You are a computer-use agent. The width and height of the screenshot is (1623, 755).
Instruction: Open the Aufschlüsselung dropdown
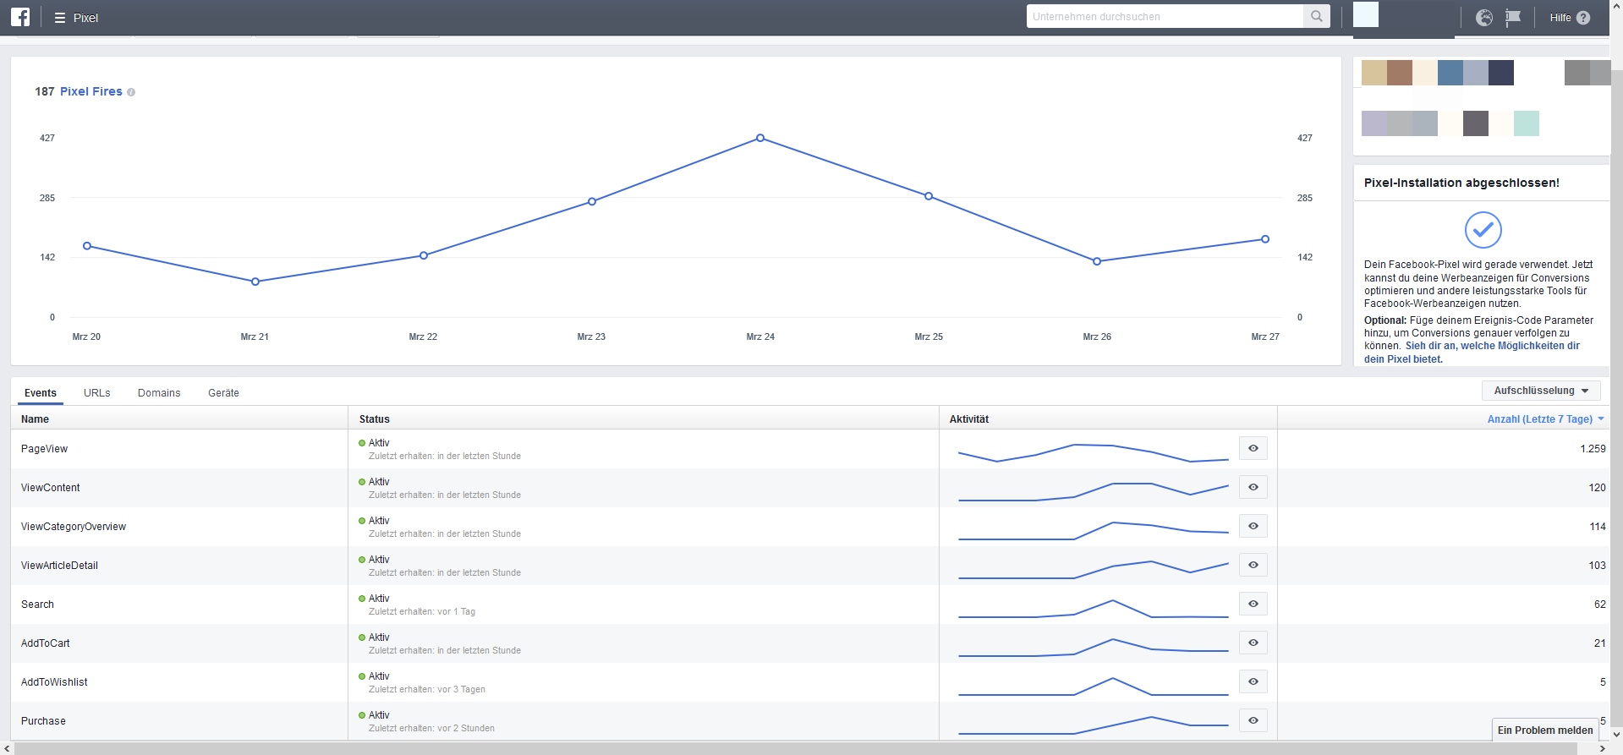tap(1541, 391)
